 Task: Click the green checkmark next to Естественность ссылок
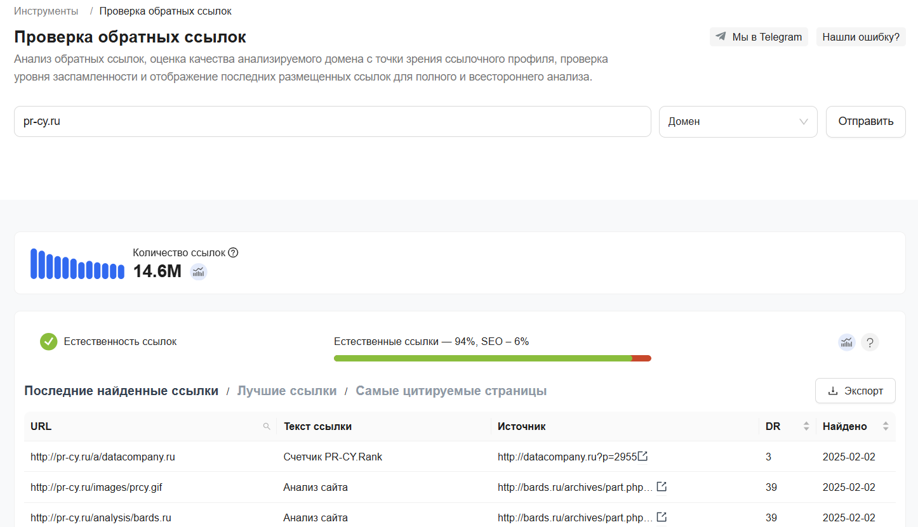pyautogui.click(x=49, y=342)
